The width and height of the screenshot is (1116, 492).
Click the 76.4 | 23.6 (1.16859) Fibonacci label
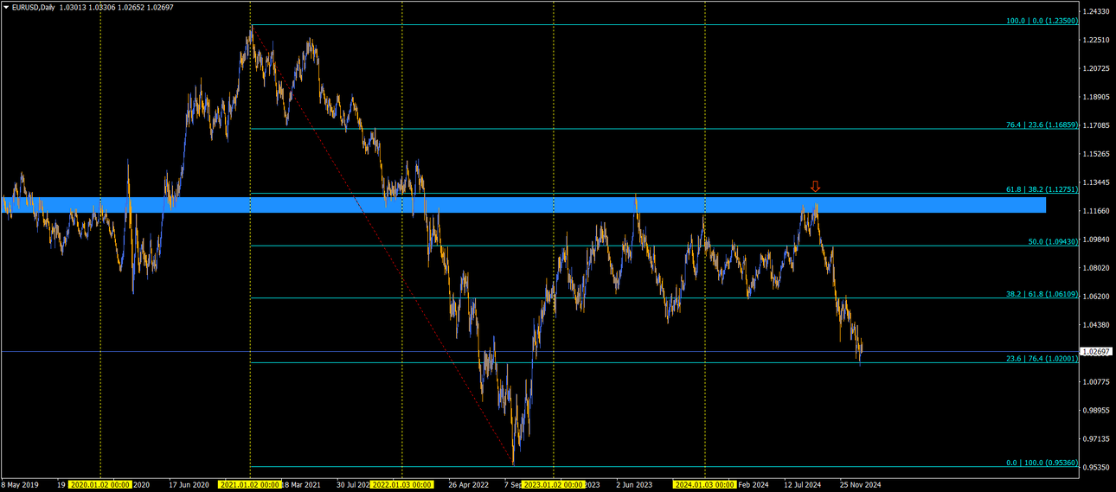click(x=1042, y=125)
